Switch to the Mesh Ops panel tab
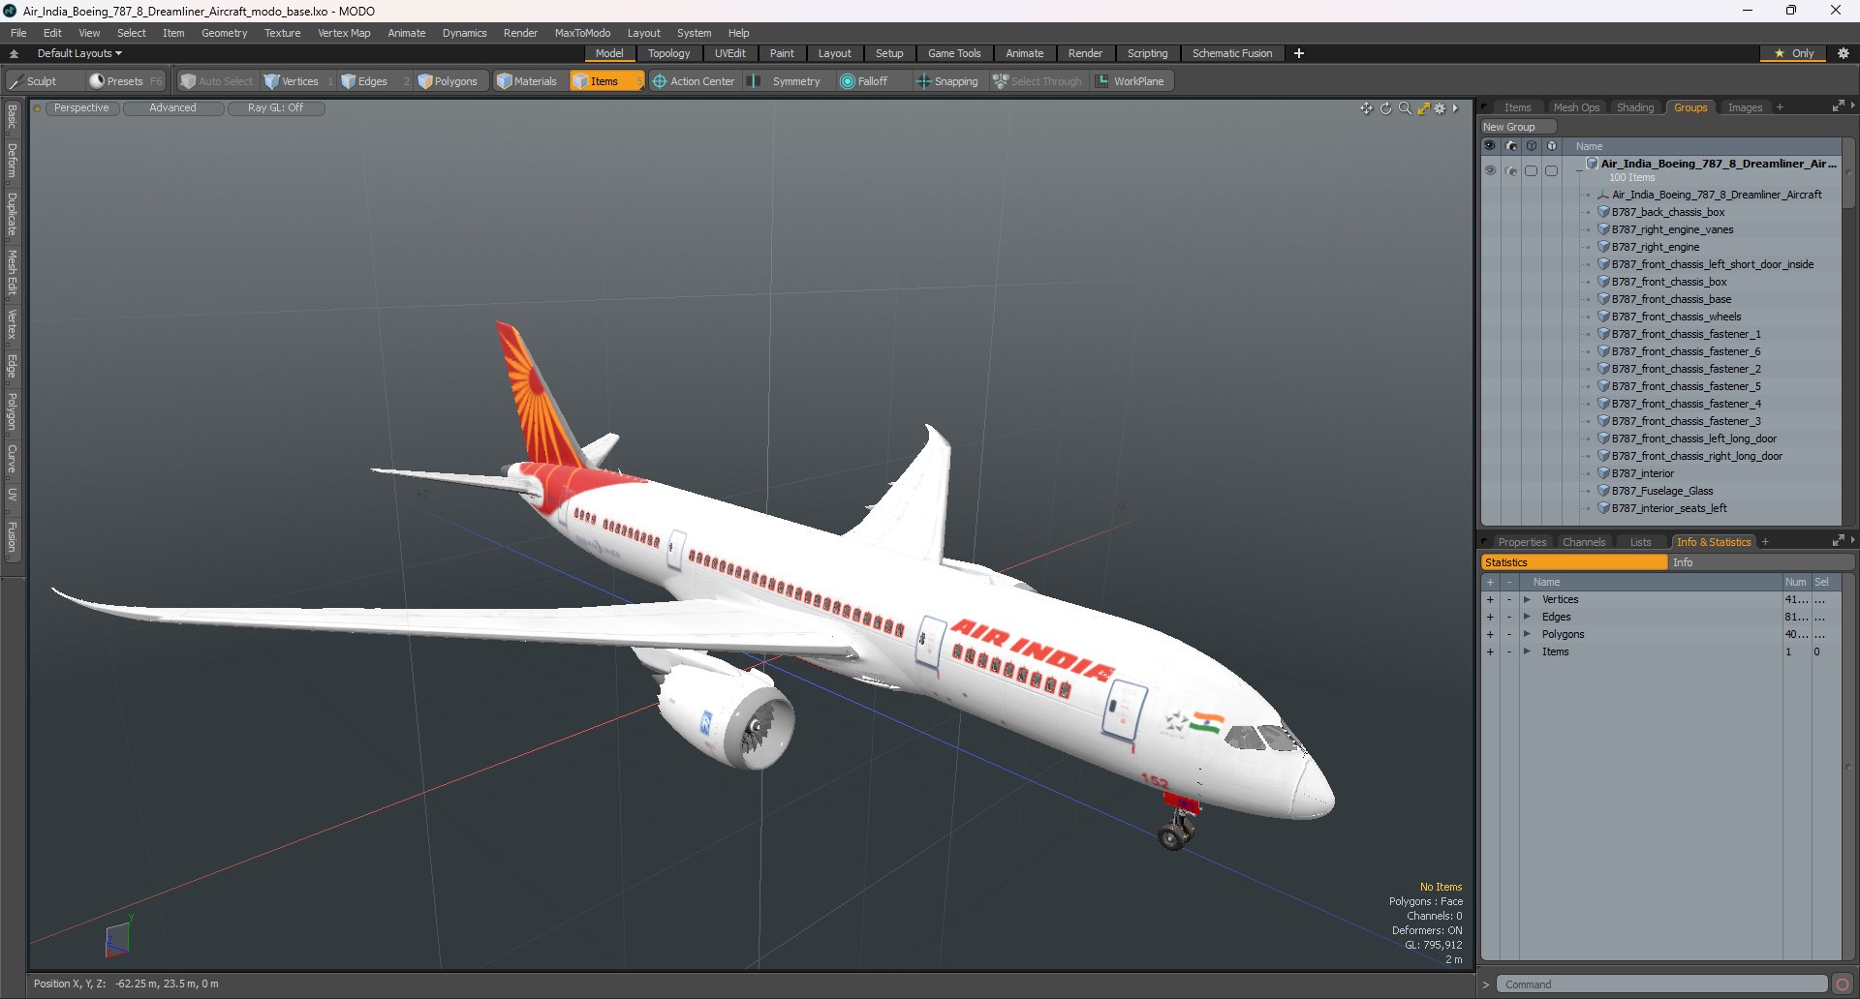Image resolution: width=1860 pixels, height=999 pixels. click(1576, 107)
